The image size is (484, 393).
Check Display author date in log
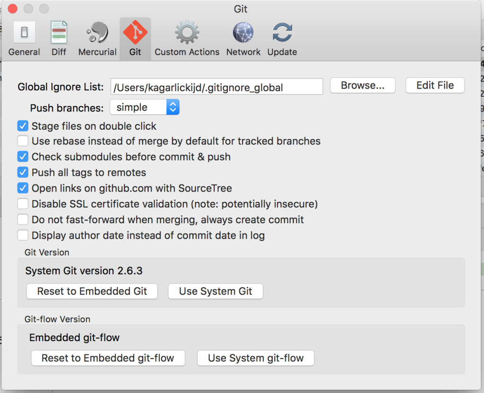(23, 235)
